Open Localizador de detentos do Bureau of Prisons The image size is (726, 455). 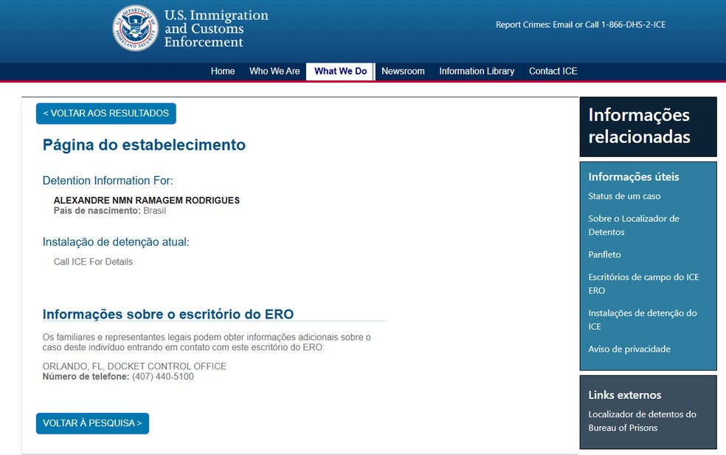click(642, 420)
